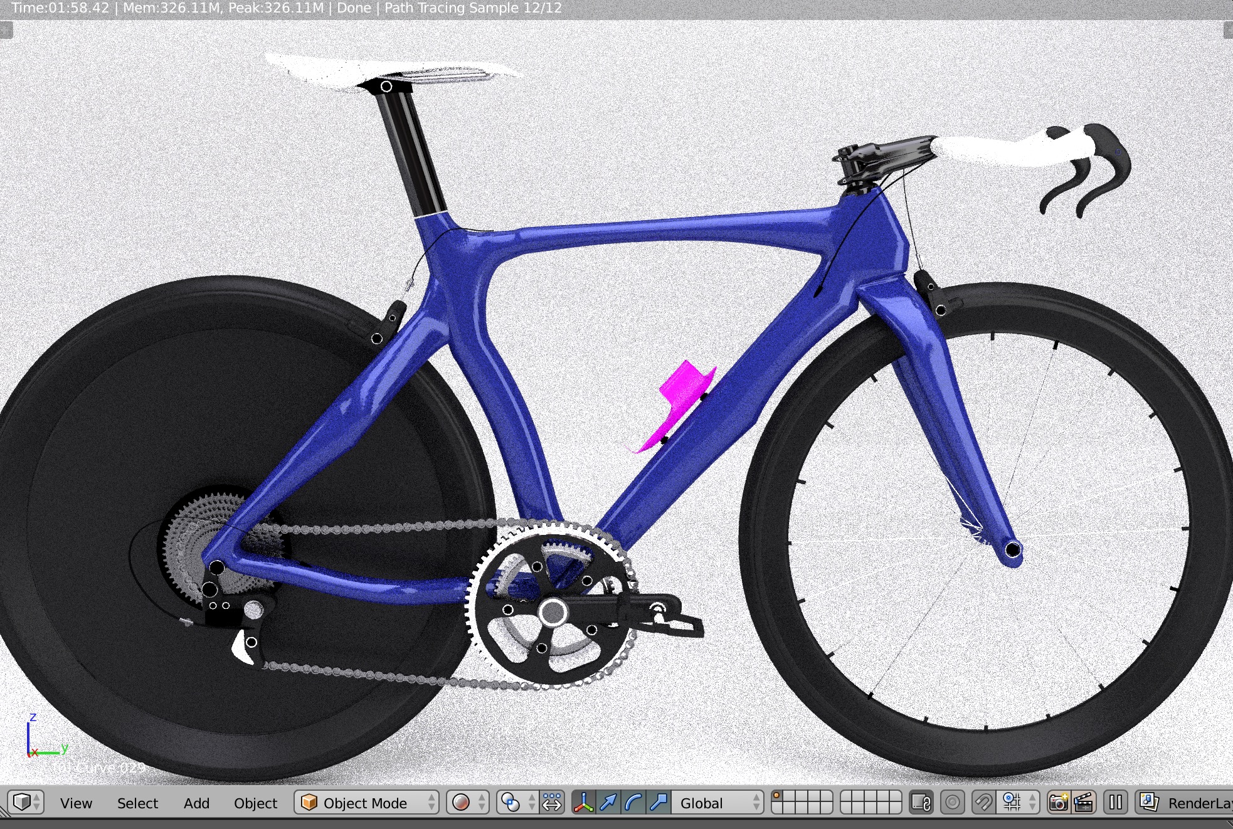Toggle scene layer 16 button
The image size is (1233, 829).
[847, 808]
